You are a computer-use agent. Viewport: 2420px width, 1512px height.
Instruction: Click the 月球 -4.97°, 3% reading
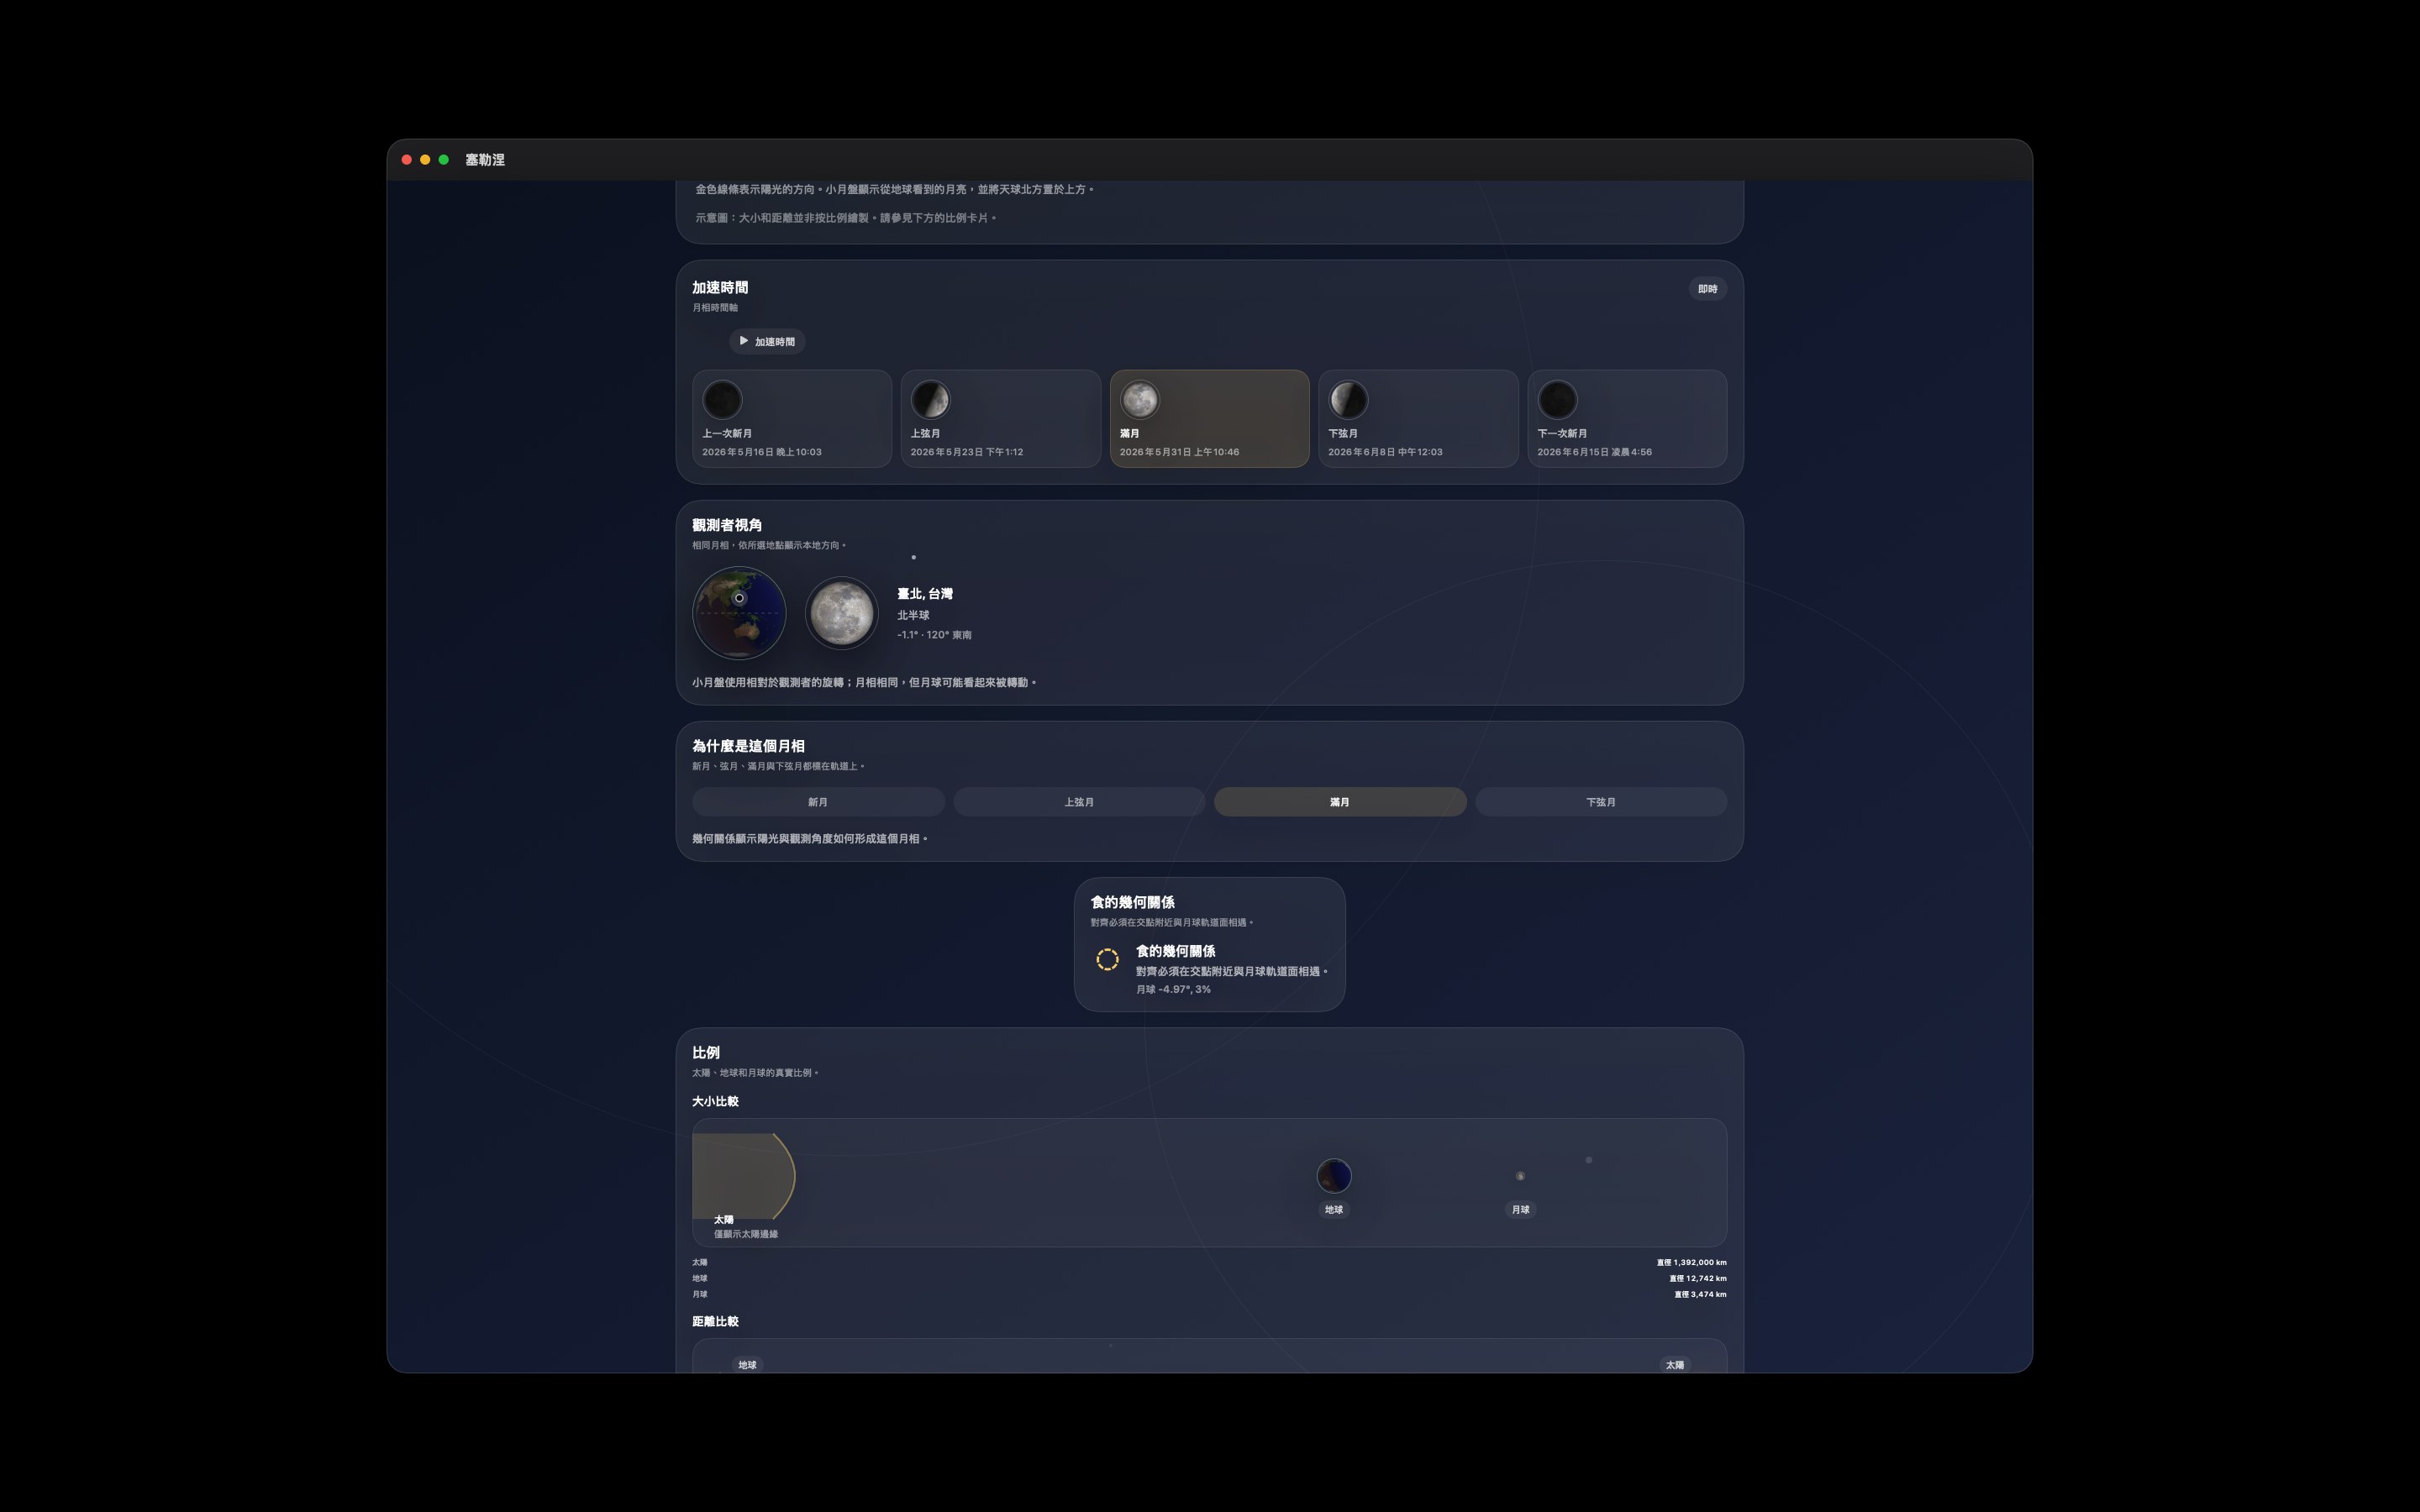click(1173, 989)
